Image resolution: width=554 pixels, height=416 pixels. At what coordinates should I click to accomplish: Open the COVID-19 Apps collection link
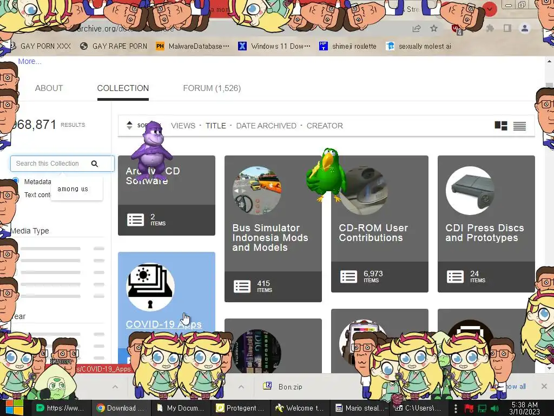163,324
